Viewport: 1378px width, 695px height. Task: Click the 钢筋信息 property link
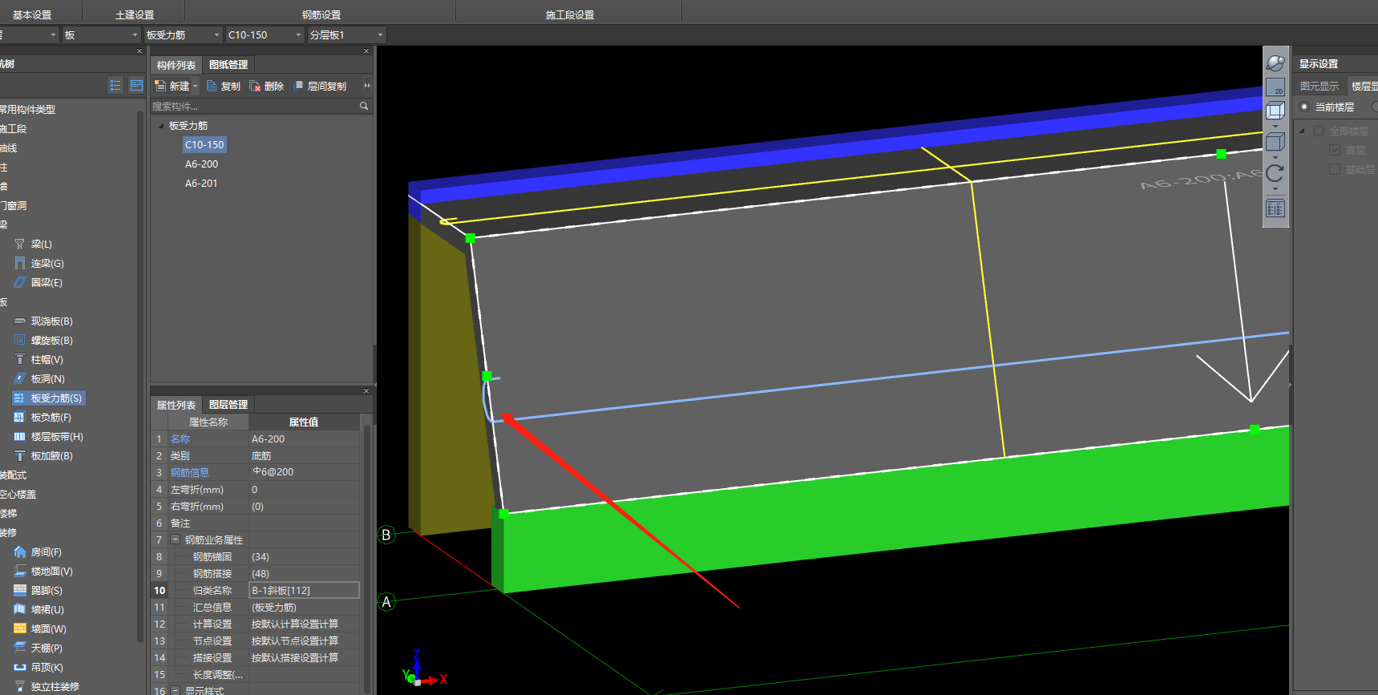coord(189,473)
